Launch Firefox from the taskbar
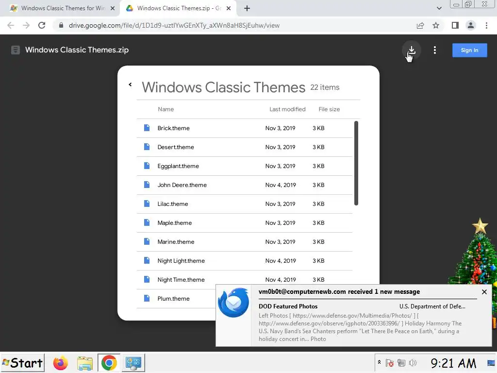The width and height of the screenshot is (497, 373). point(61,363)
